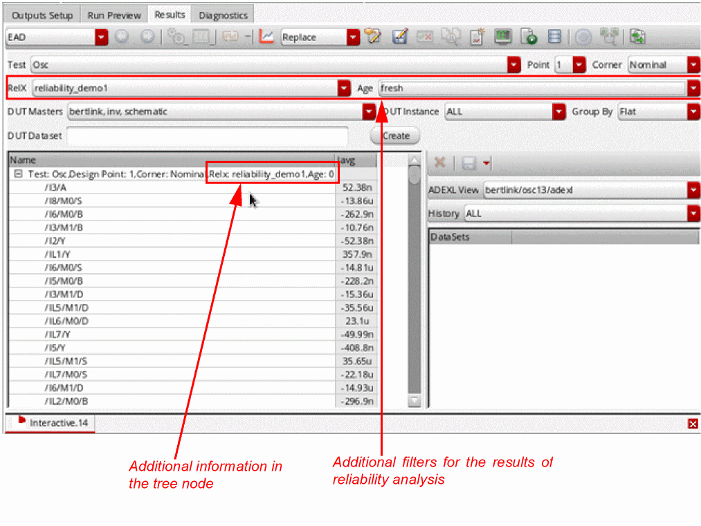Screen dimensions: 701x526
Task: Open the Corner dropdown showing Nominal
Action: click(x=693, y=65)
